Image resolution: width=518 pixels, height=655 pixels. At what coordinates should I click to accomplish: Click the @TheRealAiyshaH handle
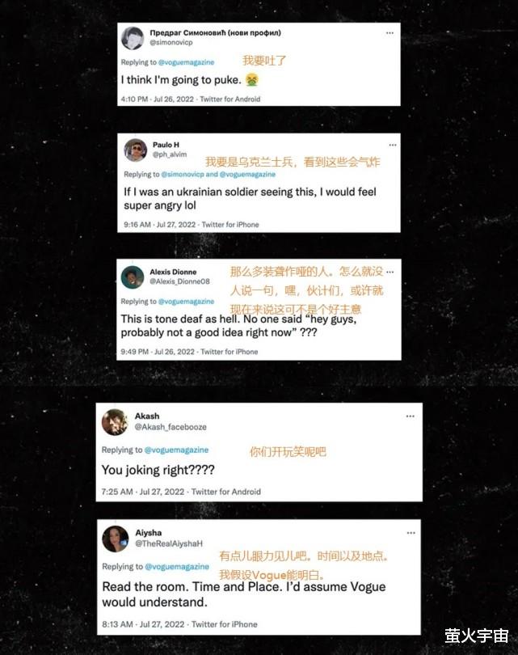[x=169, y=543]
